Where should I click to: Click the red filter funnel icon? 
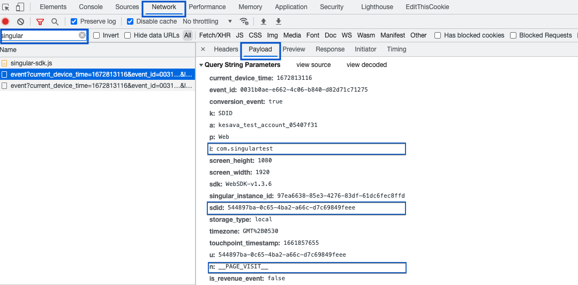tap(40, 21)
